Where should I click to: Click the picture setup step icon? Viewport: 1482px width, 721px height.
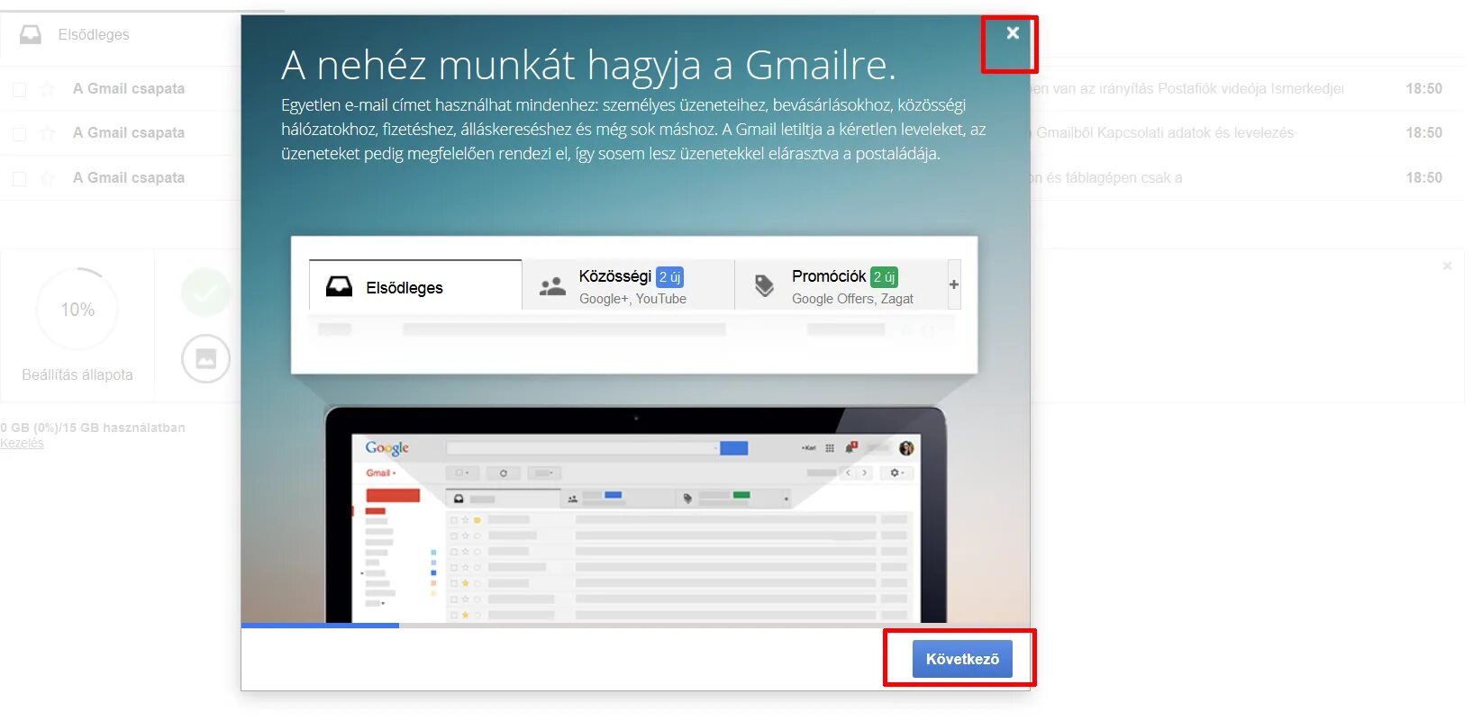pyautogui.click(x=205, y=358)
